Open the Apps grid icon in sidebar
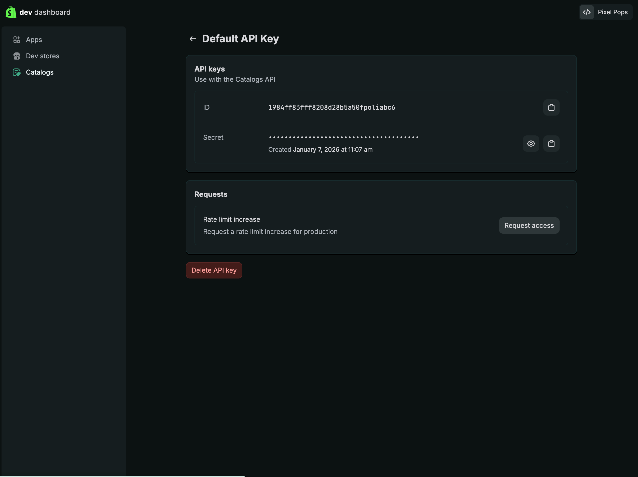The height and width of the screenshot is (477, 638). click(x=17, y=39)
